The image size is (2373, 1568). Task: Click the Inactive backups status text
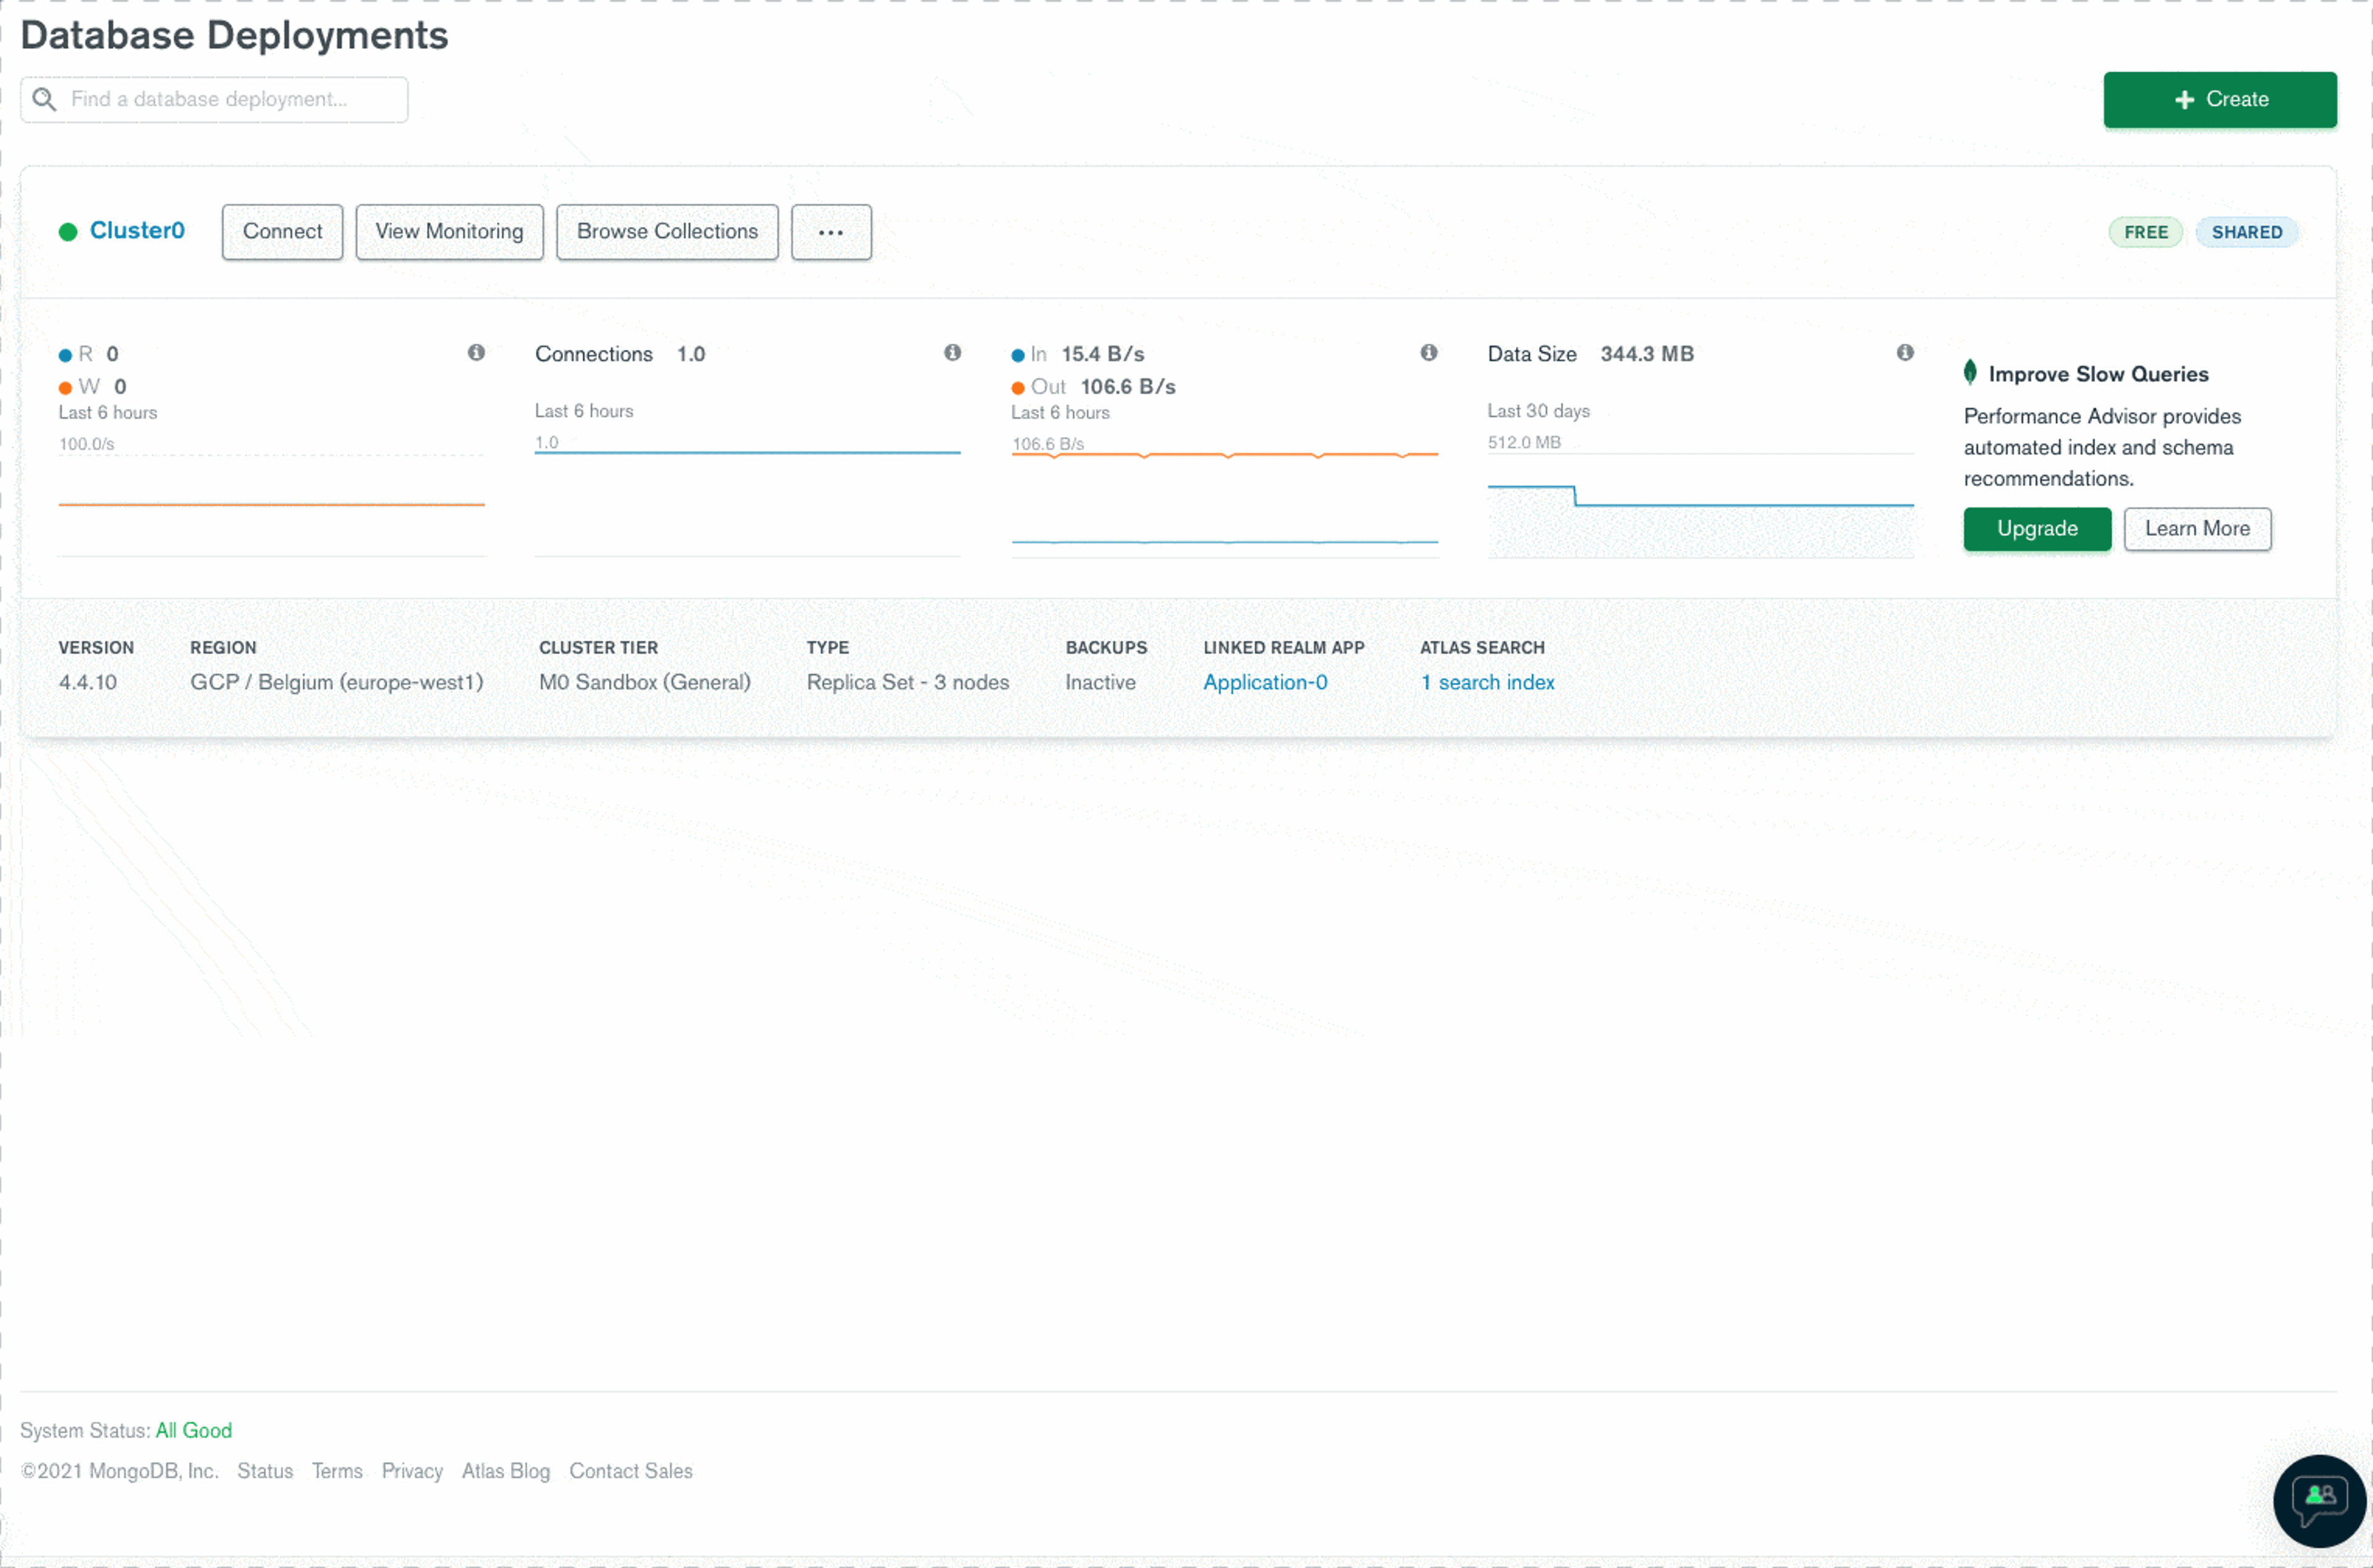(x=1099, y=683)
